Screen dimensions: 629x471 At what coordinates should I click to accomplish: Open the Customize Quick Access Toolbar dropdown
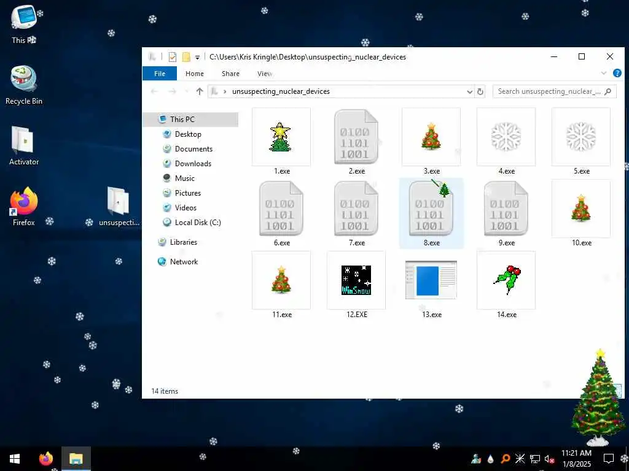(197, 57)
